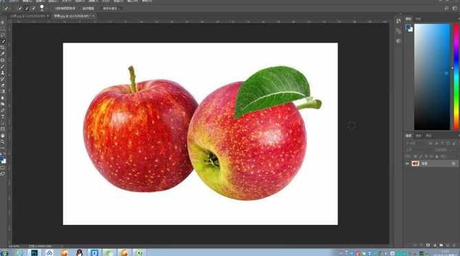This screenshot has height=256, width=460.
Task: Select the Path Selection tool
Action: (x=3, y=123)
